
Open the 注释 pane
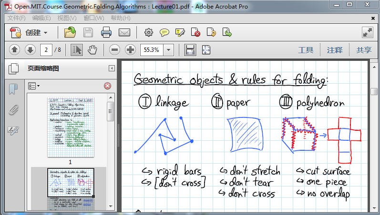(335, 50)
